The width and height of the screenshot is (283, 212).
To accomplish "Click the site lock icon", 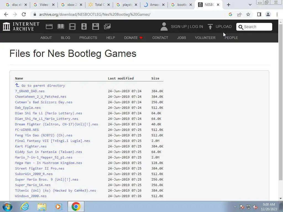I will click(x=35, y=14).
